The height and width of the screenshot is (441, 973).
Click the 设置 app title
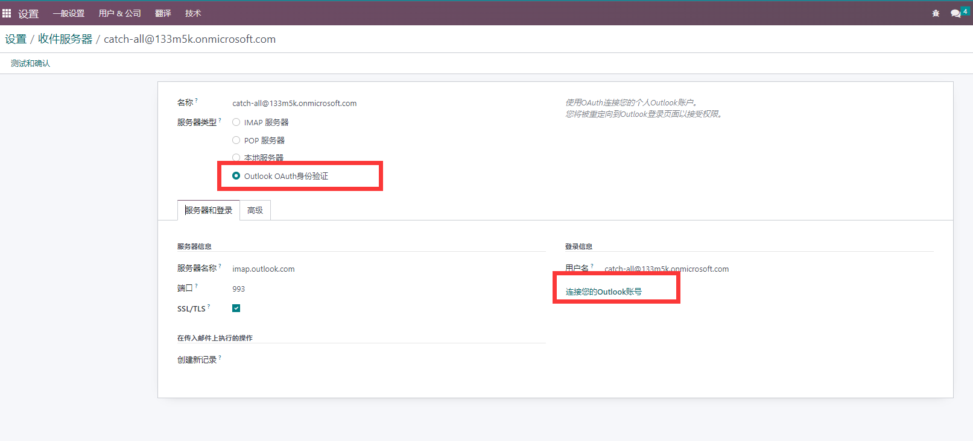click(28, 13)
